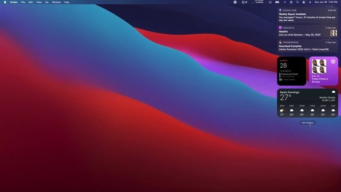The height and width of the screenshot is (192, 341).
Task: Open the Programa de Radio calendar event
Action: tap(289, 75)
